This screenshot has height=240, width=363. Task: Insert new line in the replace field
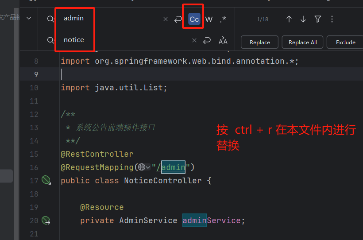point(207,41)
